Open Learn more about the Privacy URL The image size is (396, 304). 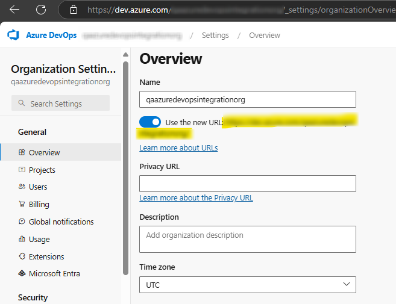click(196, 198)
